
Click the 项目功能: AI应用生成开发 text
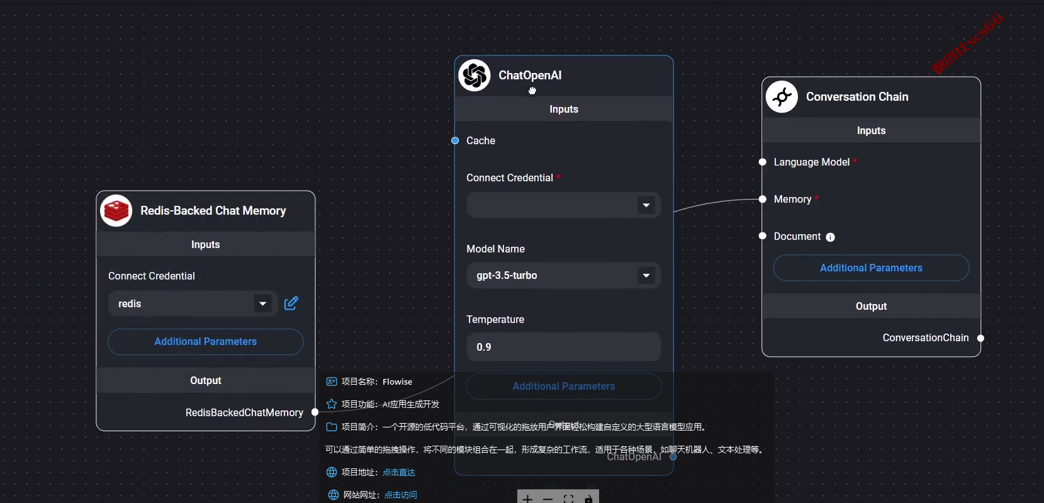pos(390,404)
